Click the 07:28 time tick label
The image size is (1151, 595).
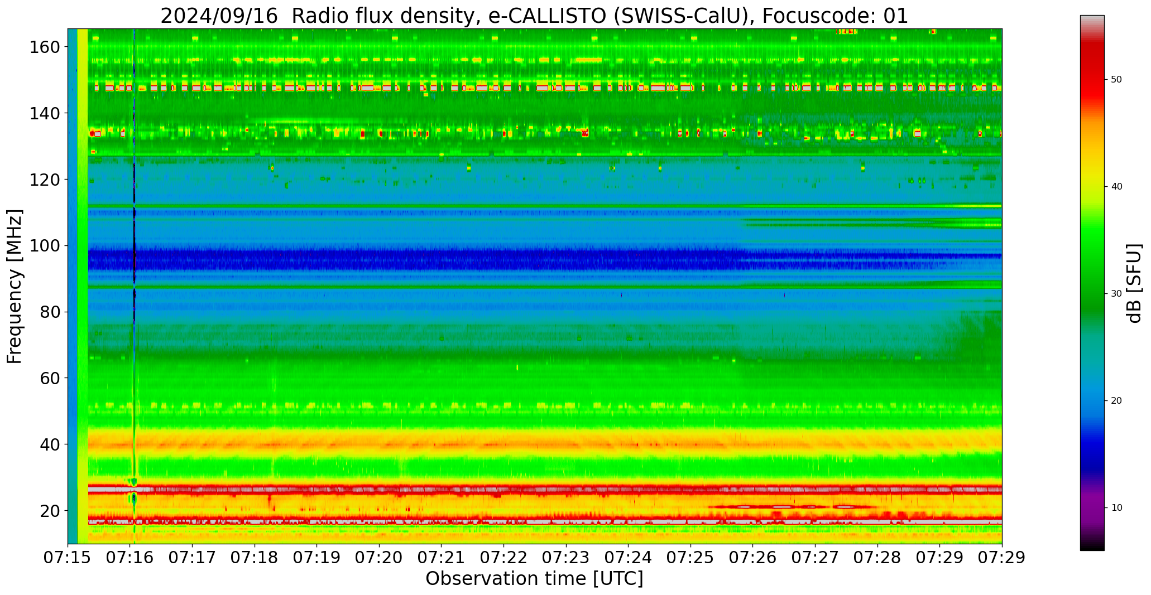[x=877, y=558]
